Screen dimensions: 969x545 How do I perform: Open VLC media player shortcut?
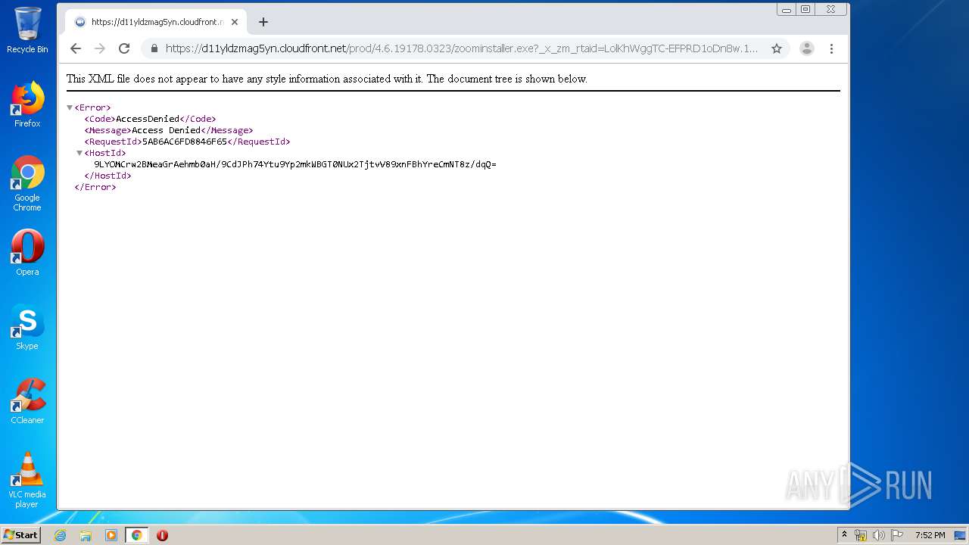pos(27,480)
